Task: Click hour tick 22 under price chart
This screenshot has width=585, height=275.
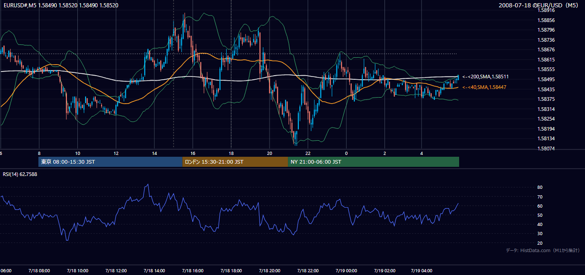Action: pyautogui.click(x=308, y=153)
